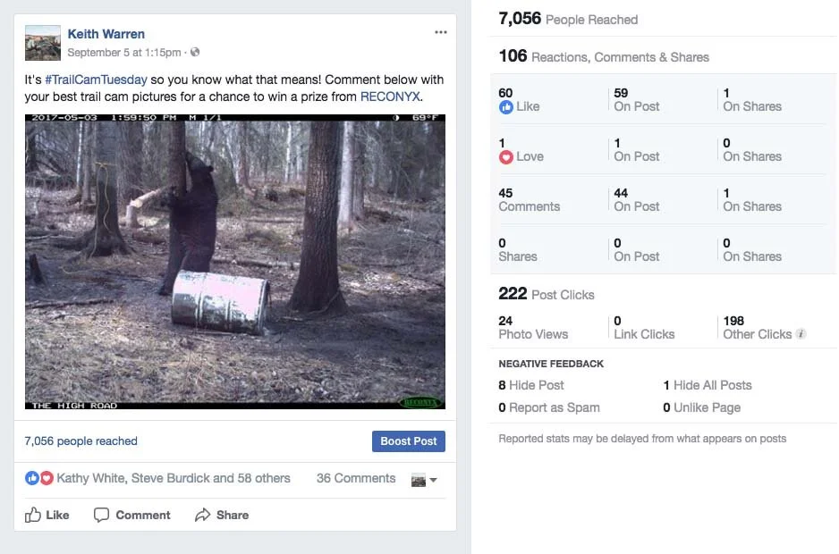Click the thumbs-up Like icon under post

coord(32,515)
